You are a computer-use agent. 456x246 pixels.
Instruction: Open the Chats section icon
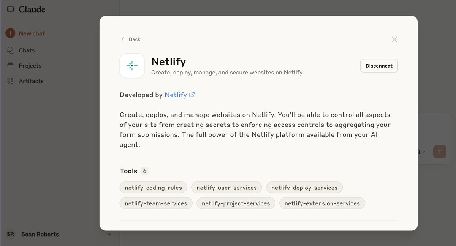point(10,50)
